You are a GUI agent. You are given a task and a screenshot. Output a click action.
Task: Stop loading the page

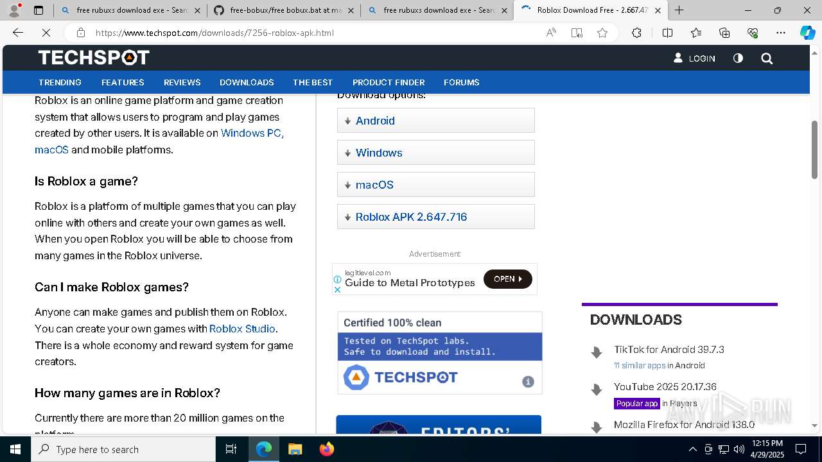coord(46,33)
